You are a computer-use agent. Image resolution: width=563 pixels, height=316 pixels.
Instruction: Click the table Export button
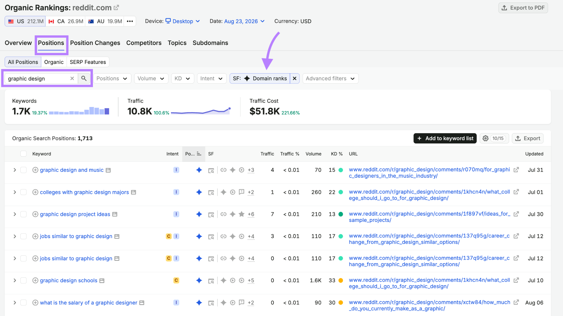(528, 138)
